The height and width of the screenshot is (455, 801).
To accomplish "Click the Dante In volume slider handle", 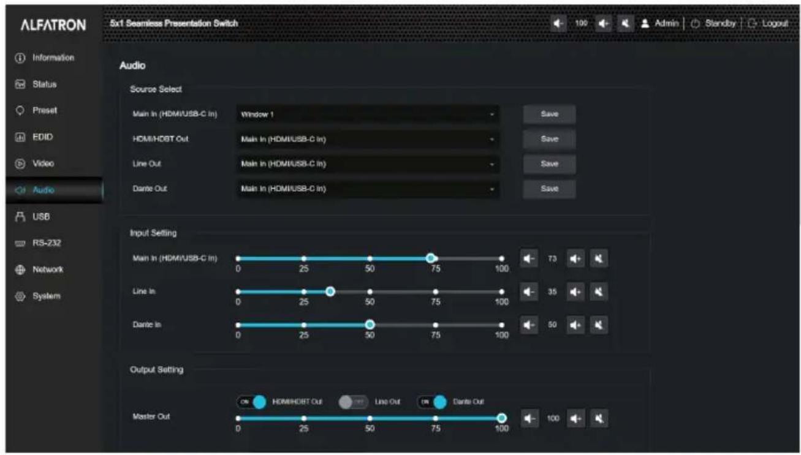I will (x=370, y=325).
